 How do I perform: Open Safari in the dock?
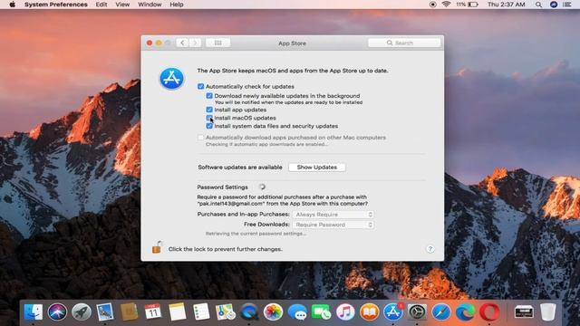click(x=441, y=312)
